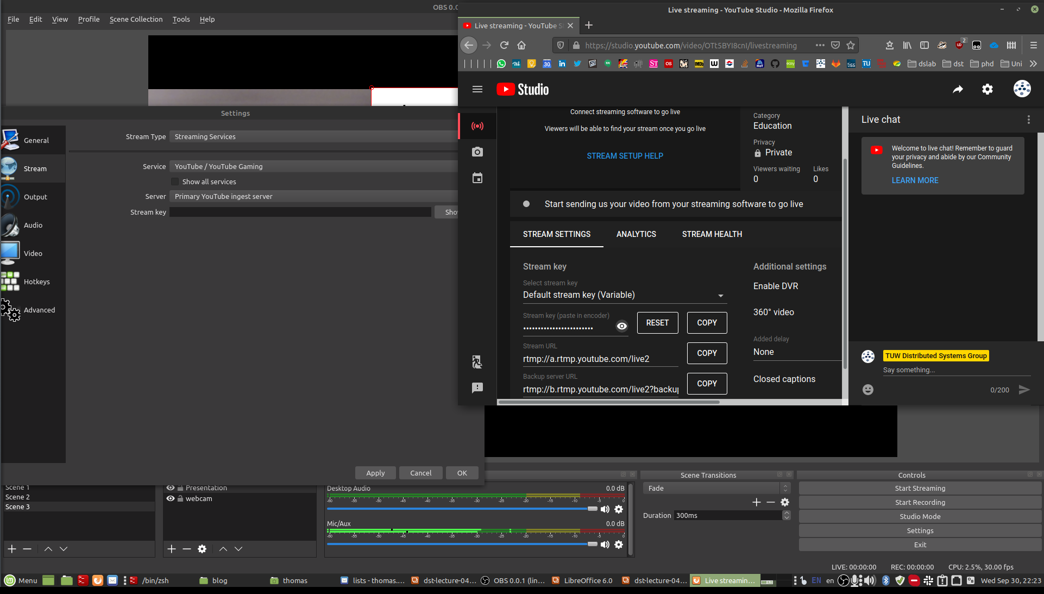Mute Desktop Audio speaker icon
This screenshot has width=1044, height=594.
pyautogui.click(x=605, y=509)
